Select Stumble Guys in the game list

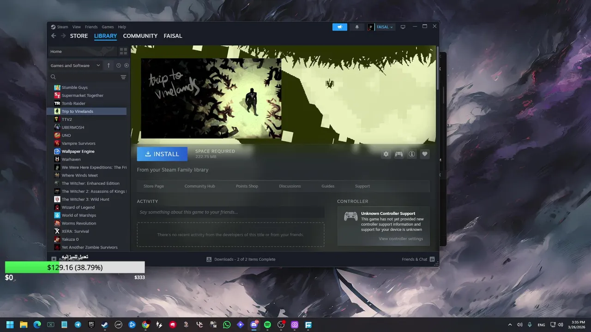pyautogui.click(x=87, y=87)
